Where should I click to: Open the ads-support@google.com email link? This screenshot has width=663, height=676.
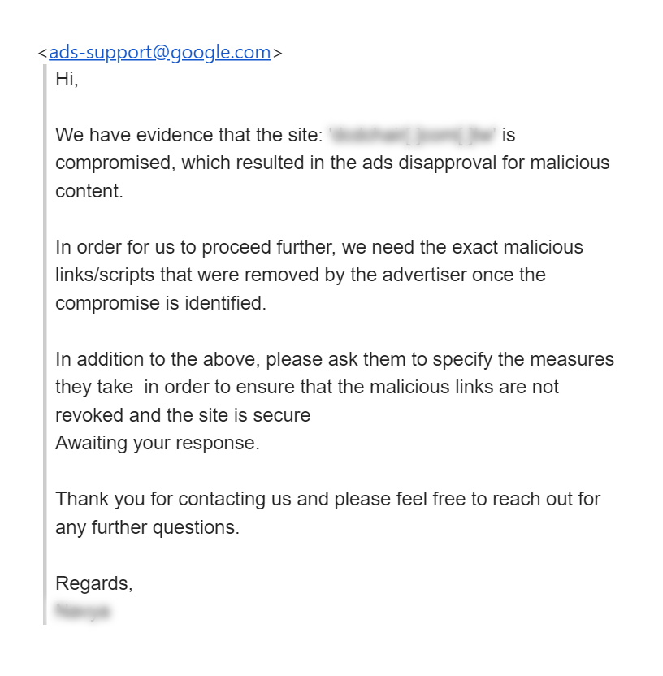point(160,53)
